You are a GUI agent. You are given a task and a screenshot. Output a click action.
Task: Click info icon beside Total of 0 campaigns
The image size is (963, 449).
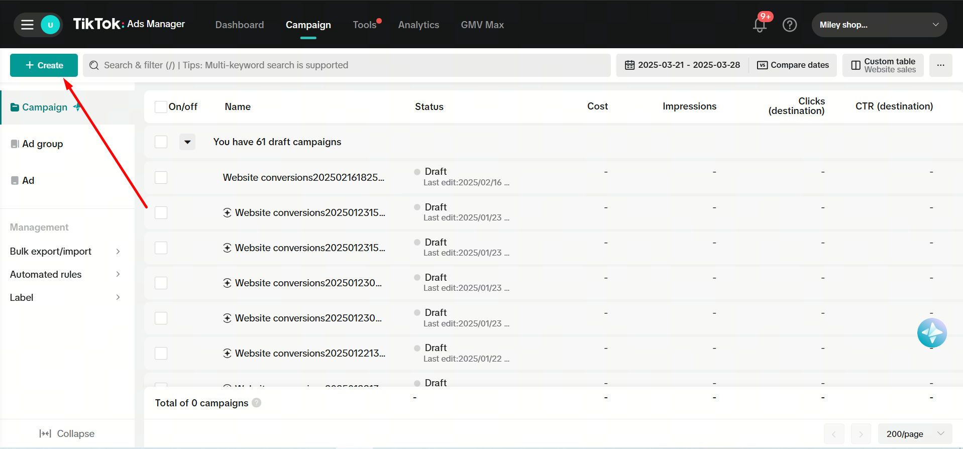(256, 403)
